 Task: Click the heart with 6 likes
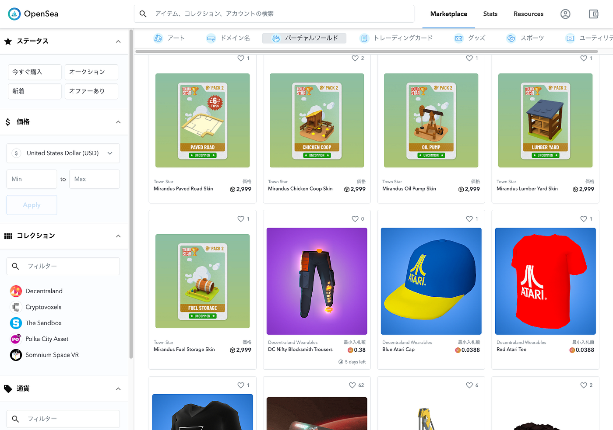click(469, 385)
